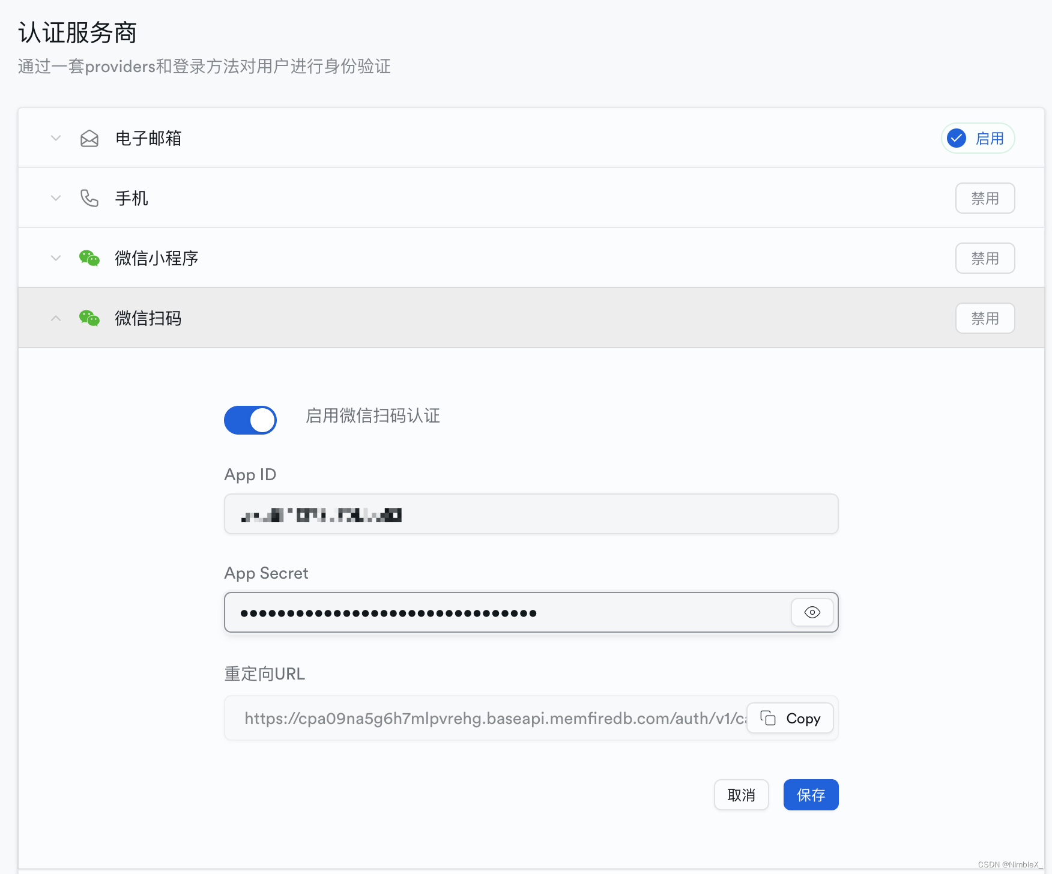This screenshot has width=1052, height=874.
Task: Reveal App Secret with the eye icon
Action: tap(812, 612)
